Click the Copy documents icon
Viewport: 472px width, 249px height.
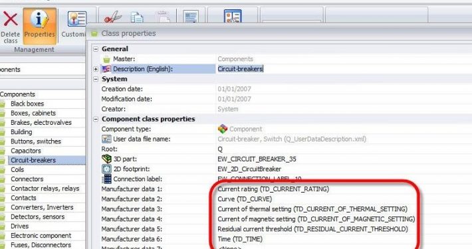[137, 17]
